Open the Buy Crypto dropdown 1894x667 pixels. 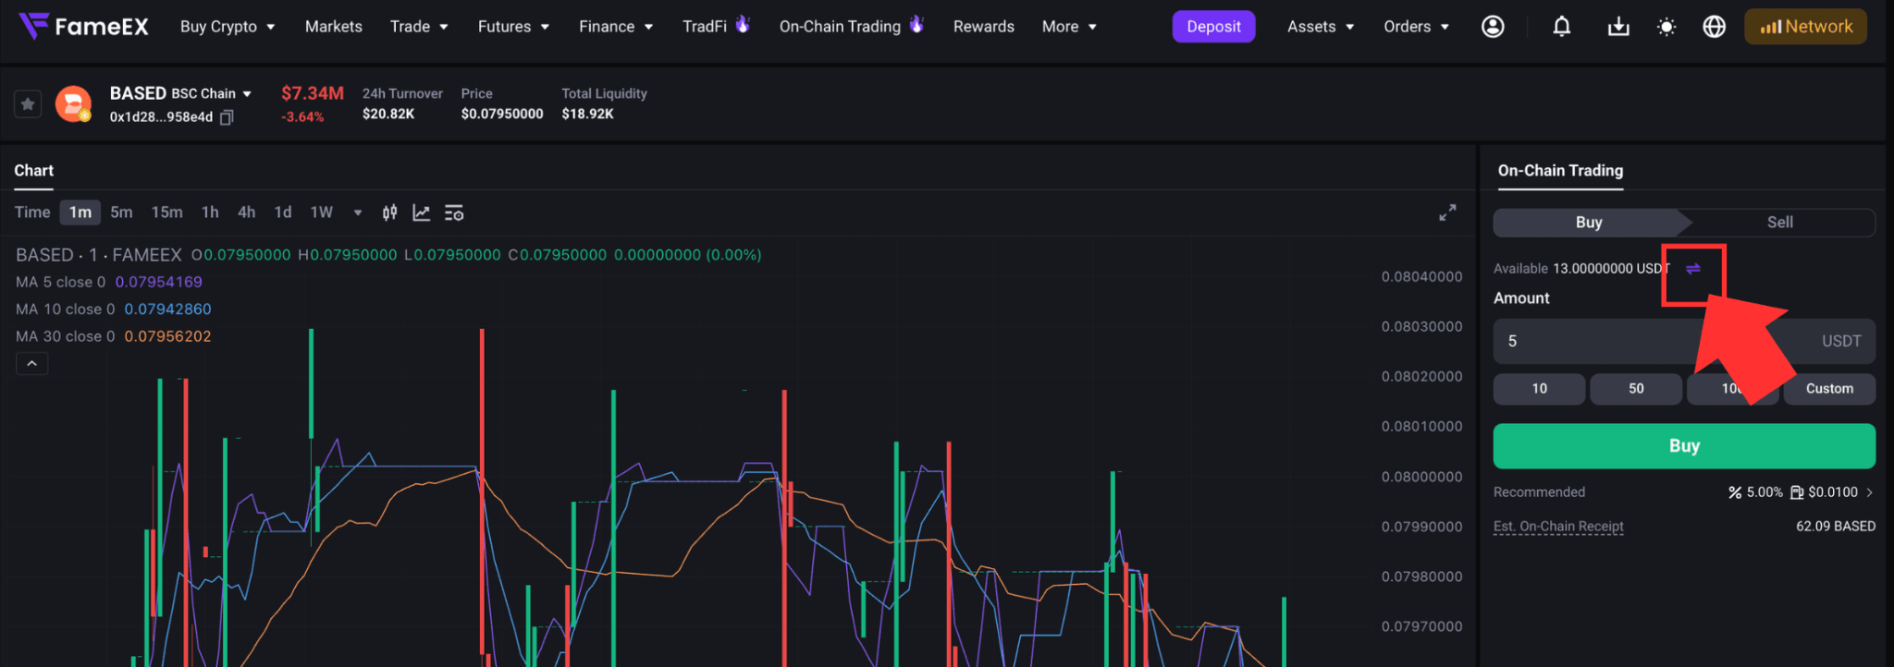pyautogui.click(x=228, y=27)
